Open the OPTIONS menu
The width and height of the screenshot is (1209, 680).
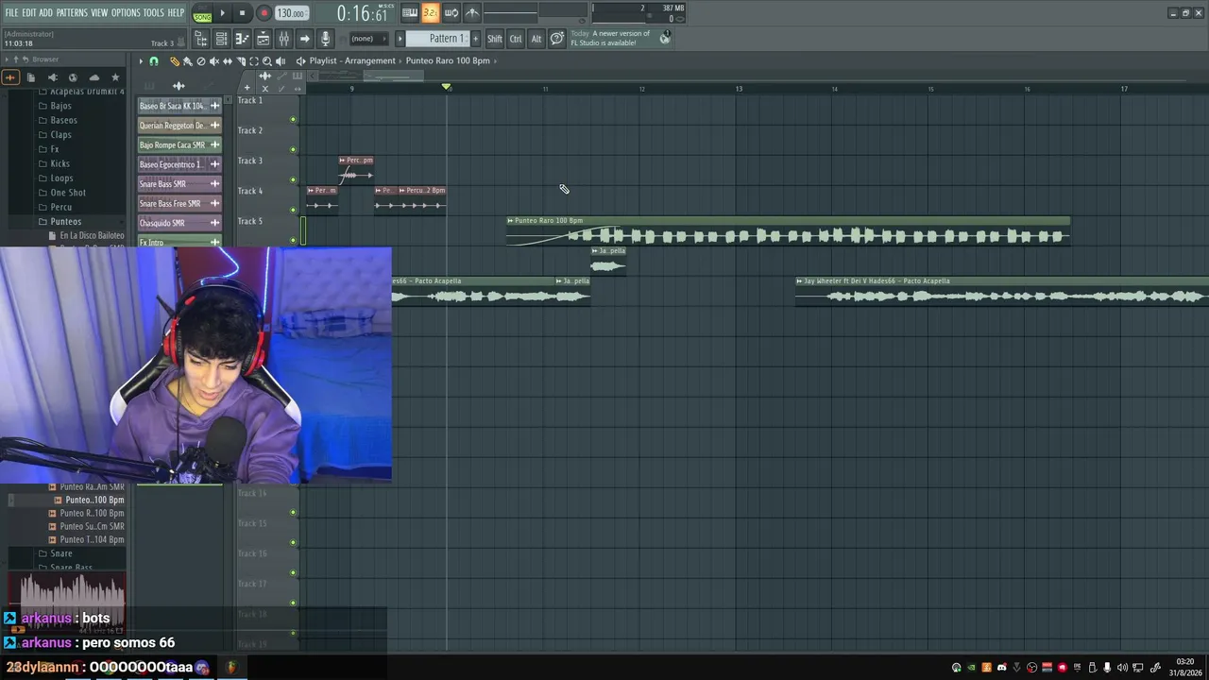tap(126, 13)
